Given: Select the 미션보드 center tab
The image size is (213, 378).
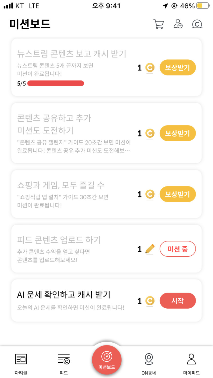Looking at the screenshot, I should click(107, 360).
